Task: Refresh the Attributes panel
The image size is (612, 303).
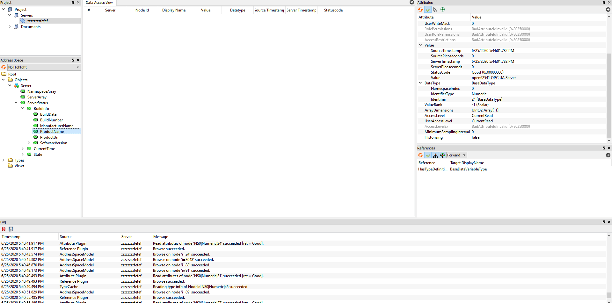Action: click(x=420, y=10)
